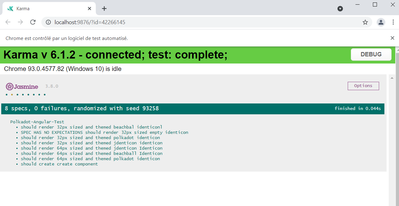Minimize the Chrome window
399x206 pixels.
[357, 4]
